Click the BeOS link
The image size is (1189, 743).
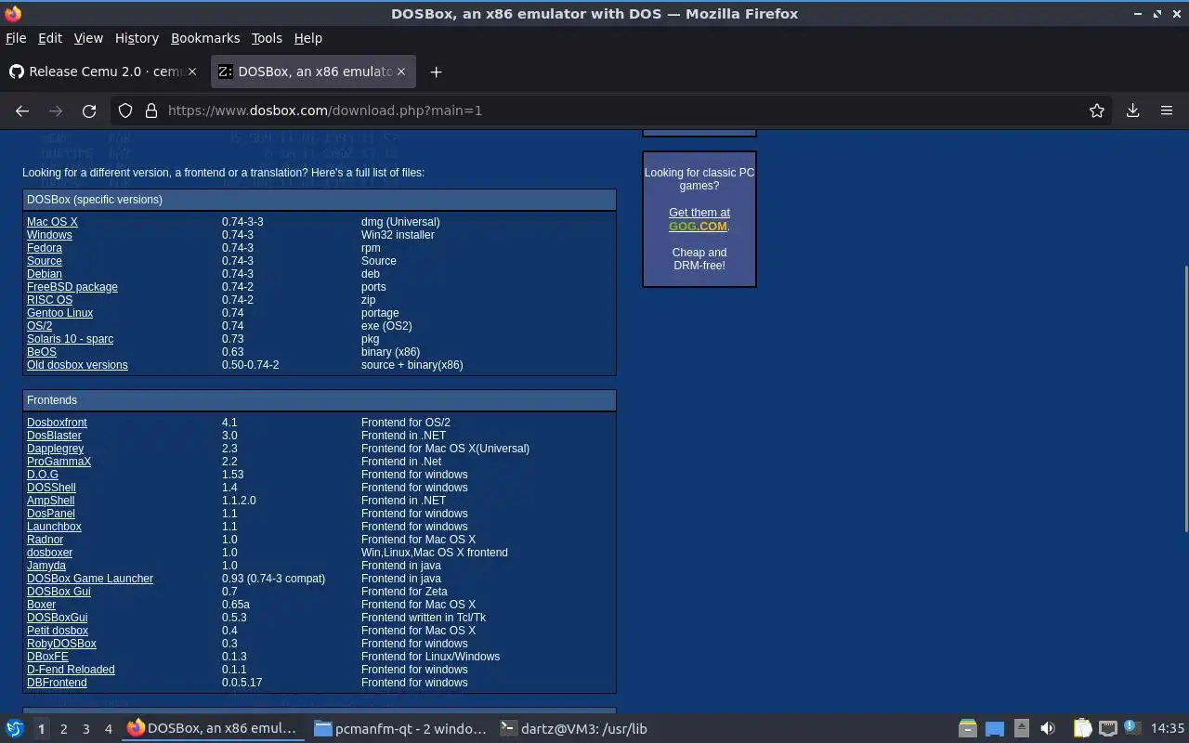coord(42,352)
